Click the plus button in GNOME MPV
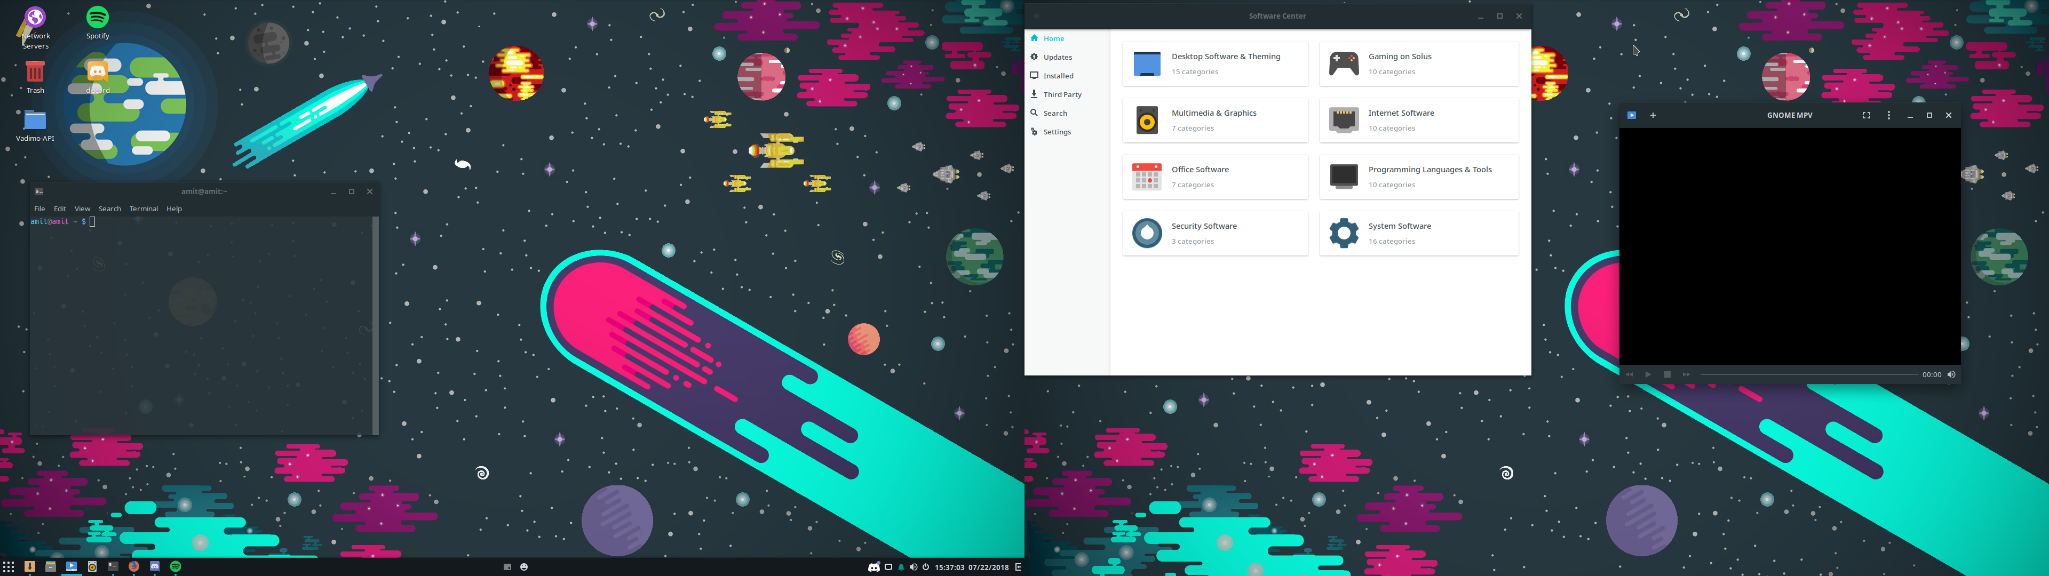Screen dimensions: 2049x576 coord(1653,115)
